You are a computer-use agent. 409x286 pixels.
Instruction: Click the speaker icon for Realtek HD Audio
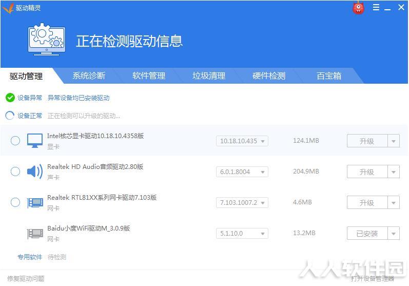(x=35, y=171)
